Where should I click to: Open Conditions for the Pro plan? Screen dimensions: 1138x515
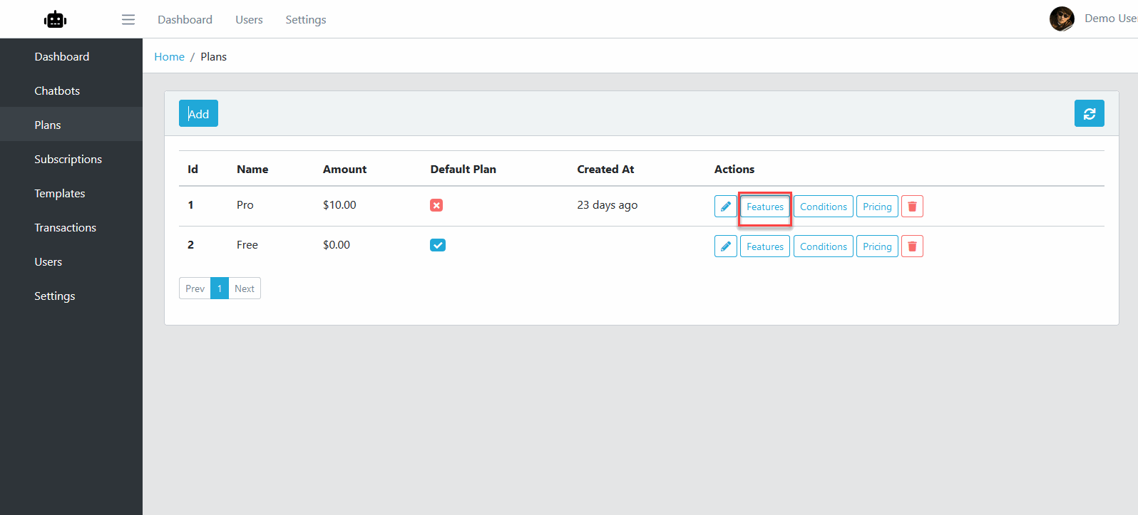pyautogui.click(x=824, y=207)
